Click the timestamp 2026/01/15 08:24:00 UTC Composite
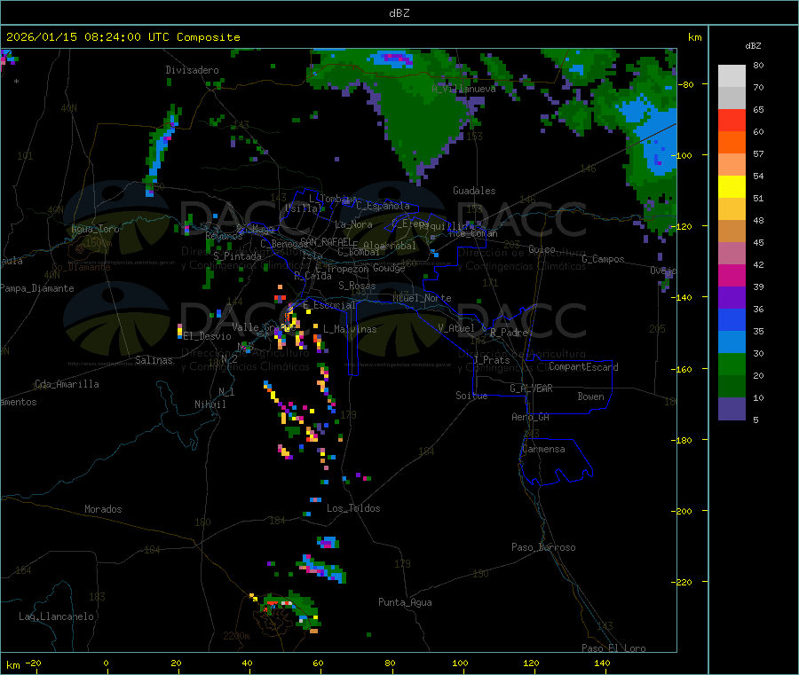This screenshot has width=799, height=675. 123,37
